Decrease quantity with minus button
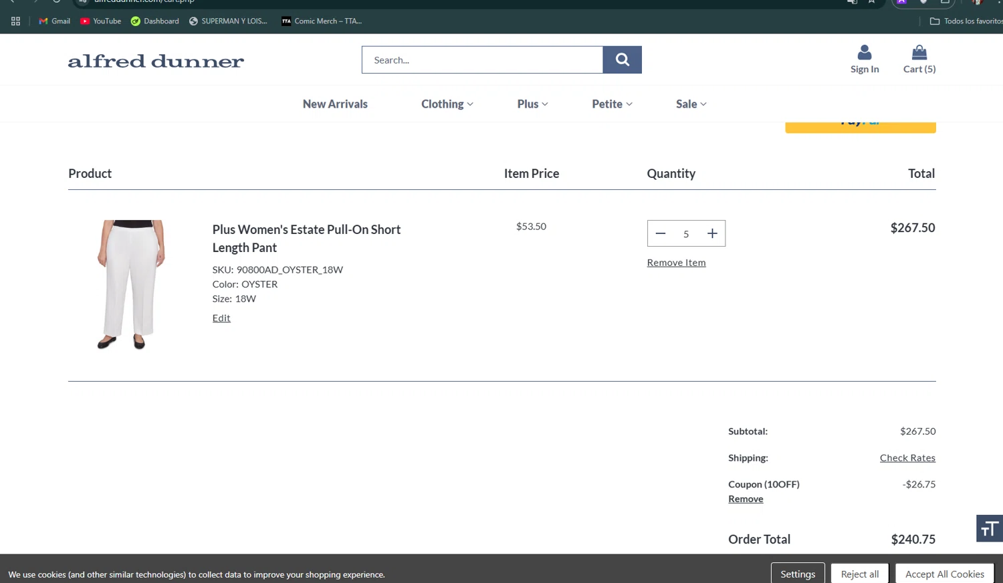 click(661, 233)
